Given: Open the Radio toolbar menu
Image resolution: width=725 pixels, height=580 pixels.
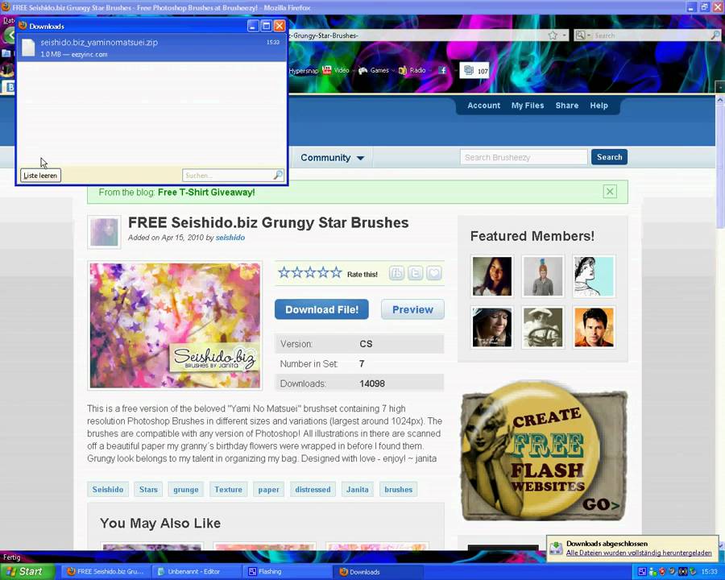Looking at the screenshot, I should coord(412,70).
